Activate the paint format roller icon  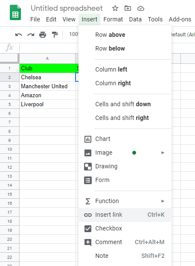[x=55, y=35]
